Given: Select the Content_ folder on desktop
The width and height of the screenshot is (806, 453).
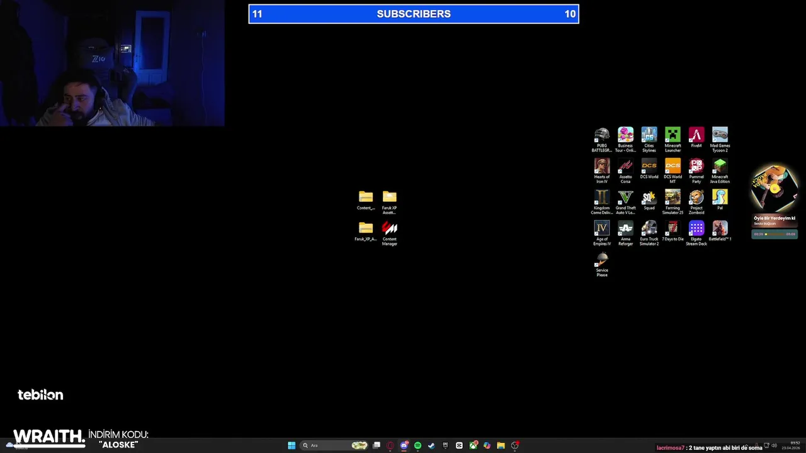Looking at the screenshot, I should tap(366, 200).
